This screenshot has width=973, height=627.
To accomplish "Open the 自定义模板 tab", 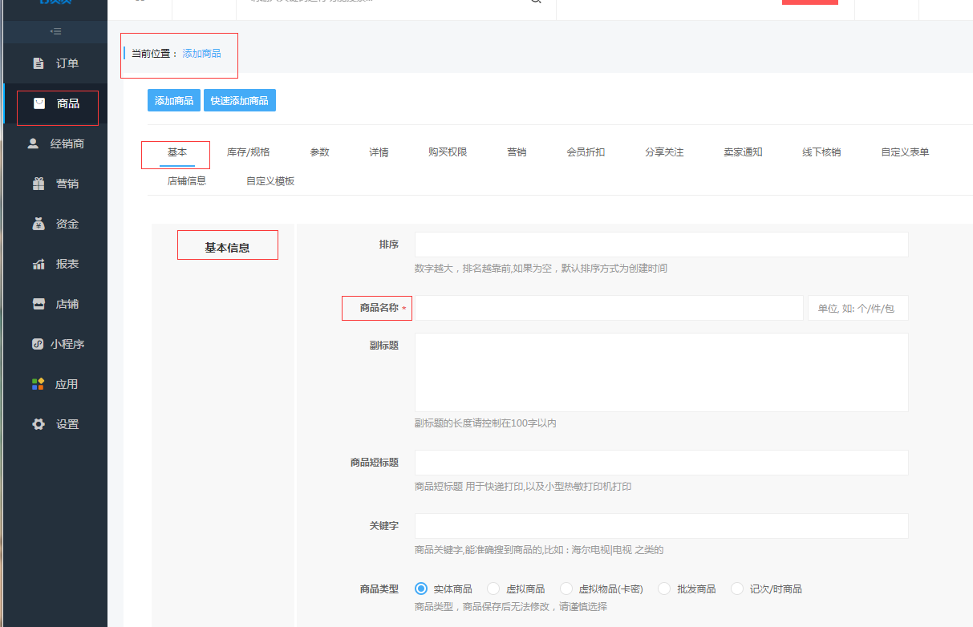I will tap(271, 181).
